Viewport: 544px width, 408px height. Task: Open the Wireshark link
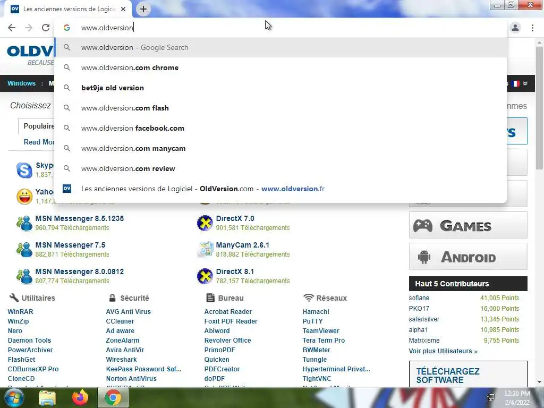click(x=121, y=360)
